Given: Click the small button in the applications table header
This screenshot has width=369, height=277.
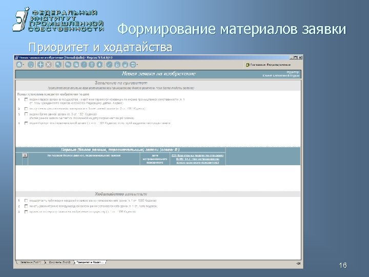Looking at the screenshot, I should [25, 155].
